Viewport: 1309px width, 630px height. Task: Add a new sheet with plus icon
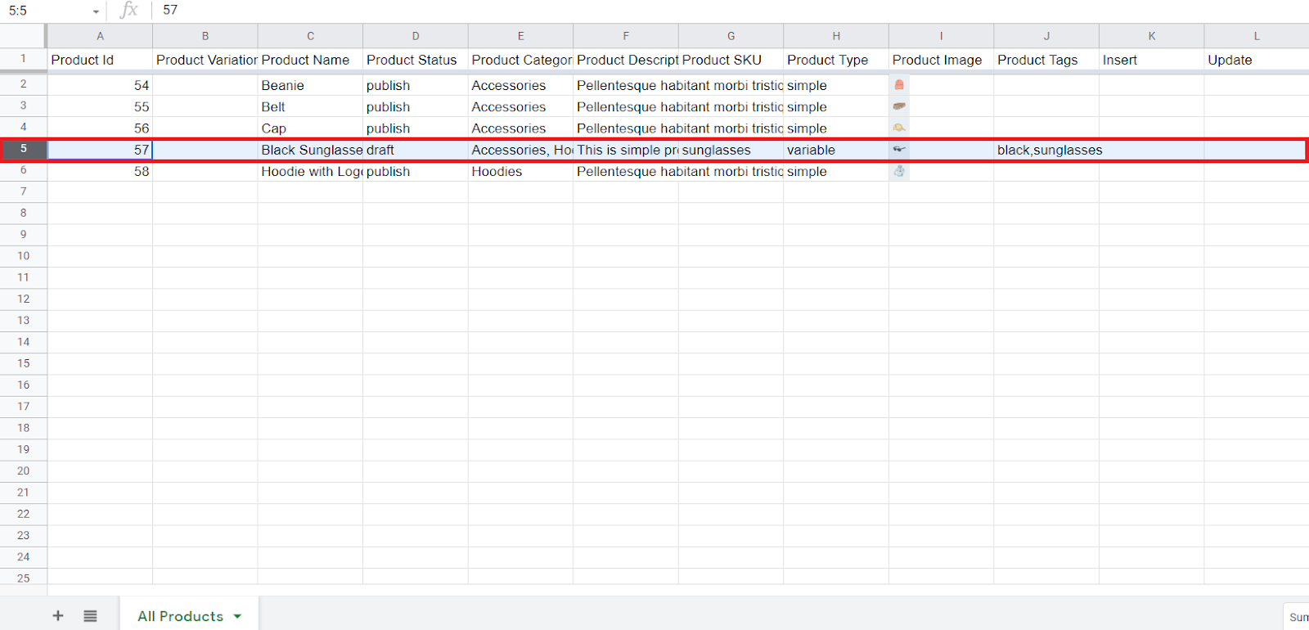58,615
